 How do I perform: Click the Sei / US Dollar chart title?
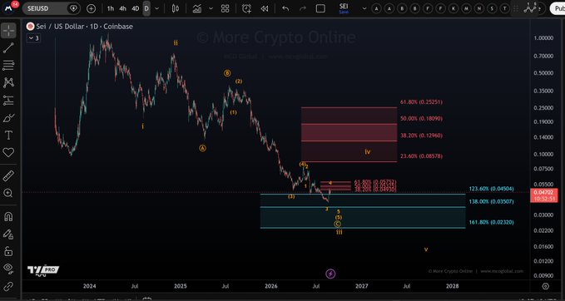tap(84, 27)
